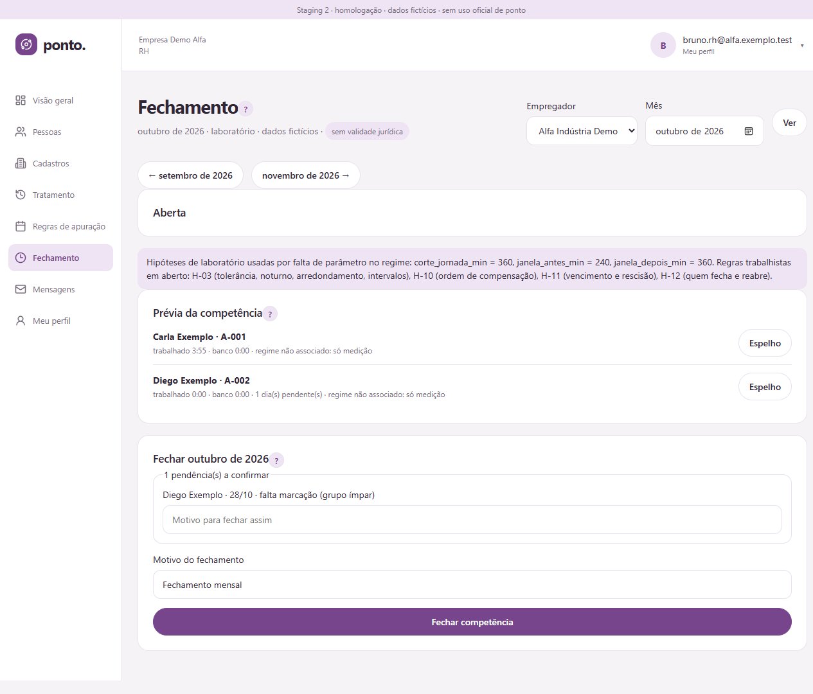Click the Meu perfil person icon
The image size is (813, 694).
(x=21, y=321)
